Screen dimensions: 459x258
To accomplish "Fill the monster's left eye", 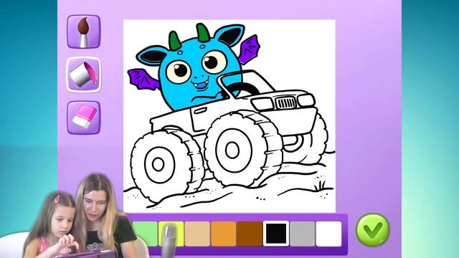I will (x=179, y=71).
